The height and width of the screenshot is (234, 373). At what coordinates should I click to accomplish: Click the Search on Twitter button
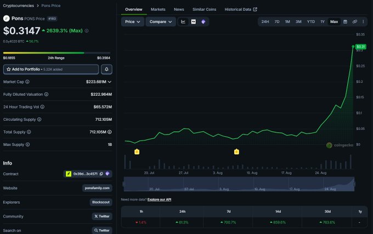tap(102, 230)
